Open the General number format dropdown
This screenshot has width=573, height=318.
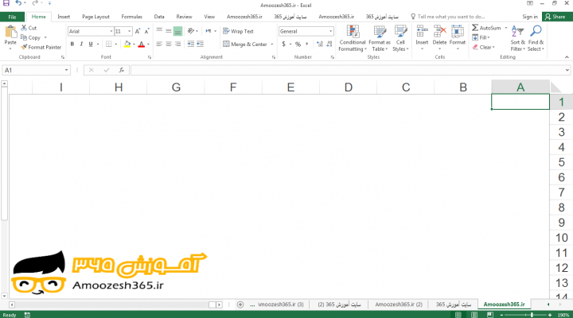click(331, 31)
